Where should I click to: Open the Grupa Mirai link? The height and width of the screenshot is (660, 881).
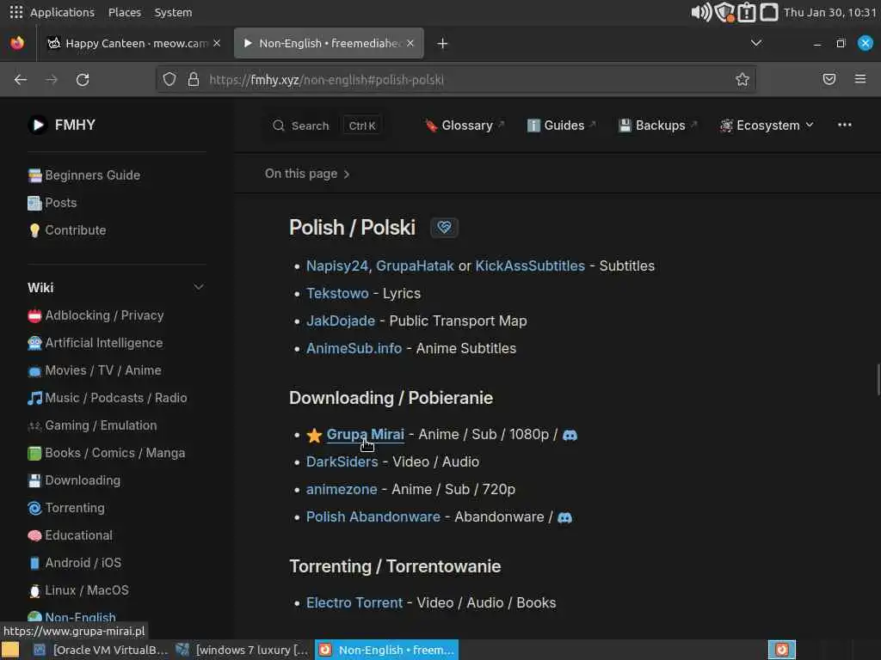[365, 434]
